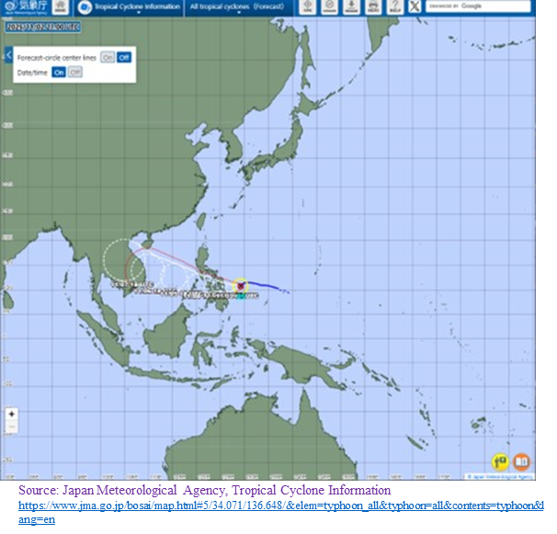Image resolution: width=557 pixels, height=534 pixels.
Task: Click the typhoon current position marker
Action: (239, 287)
